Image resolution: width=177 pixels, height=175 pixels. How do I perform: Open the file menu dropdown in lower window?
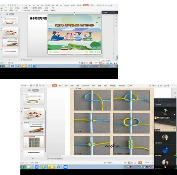(x=24, y=85)
